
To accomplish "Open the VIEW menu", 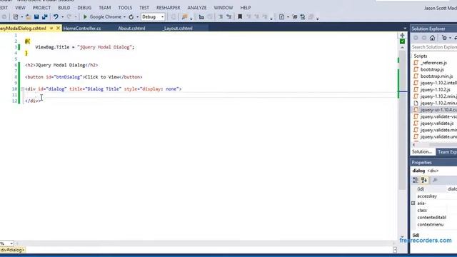I will click(20, 8).
